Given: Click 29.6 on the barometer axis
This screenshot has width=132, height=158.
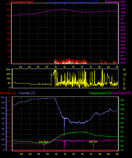Looking at the screenshot, I should [x=123, y=34].
